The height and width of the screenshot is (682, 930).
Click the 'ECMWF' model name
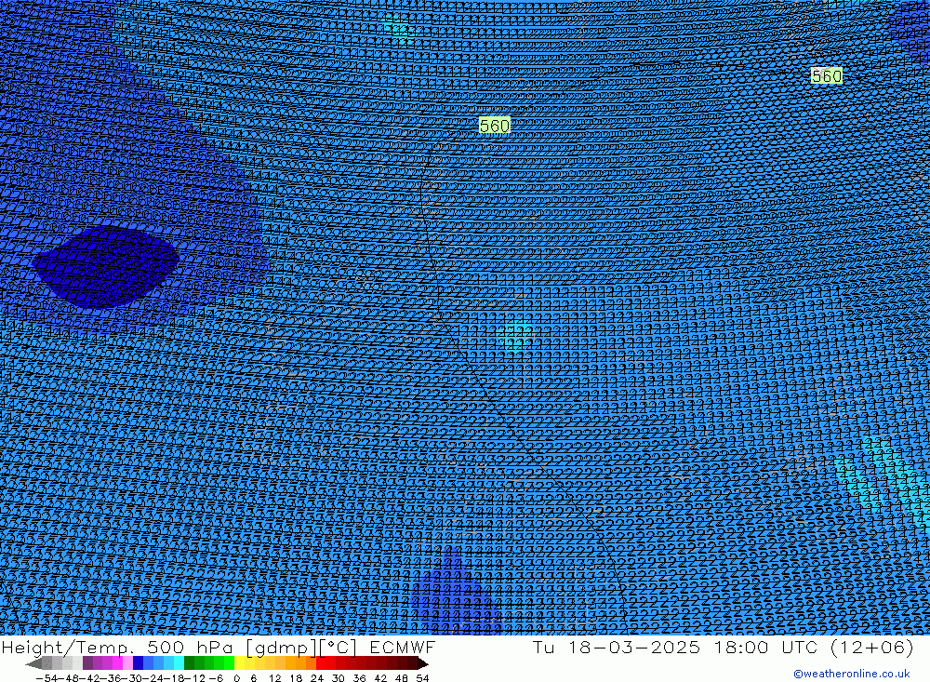402,647
